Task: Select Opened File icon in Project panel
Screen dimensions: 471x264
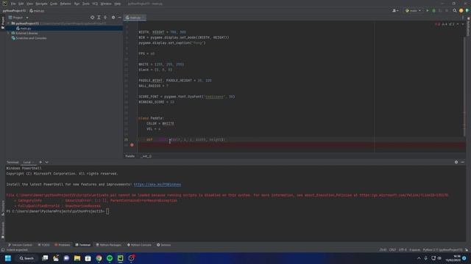Action: point(92,18)
